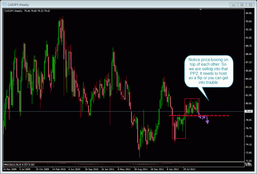Click the 80.65 price axis label

(x=249, y=103)
